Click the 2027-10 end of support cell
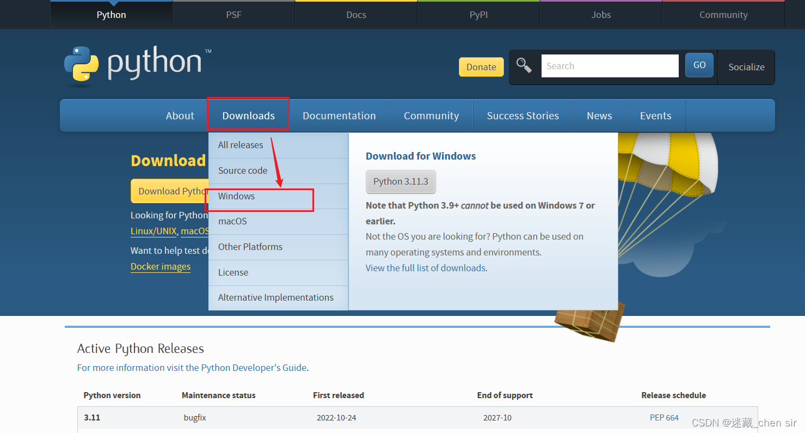Screen dimensions: 805x433 pos(497,418)
